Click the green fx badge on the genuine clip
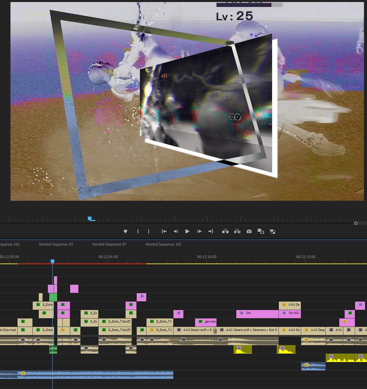This screenshot has height=389, width=367. pyautogui.click(x=201, y=322)
